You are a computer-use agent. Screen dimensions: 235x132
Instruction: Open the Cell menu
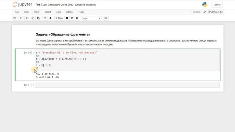point(58,12)
